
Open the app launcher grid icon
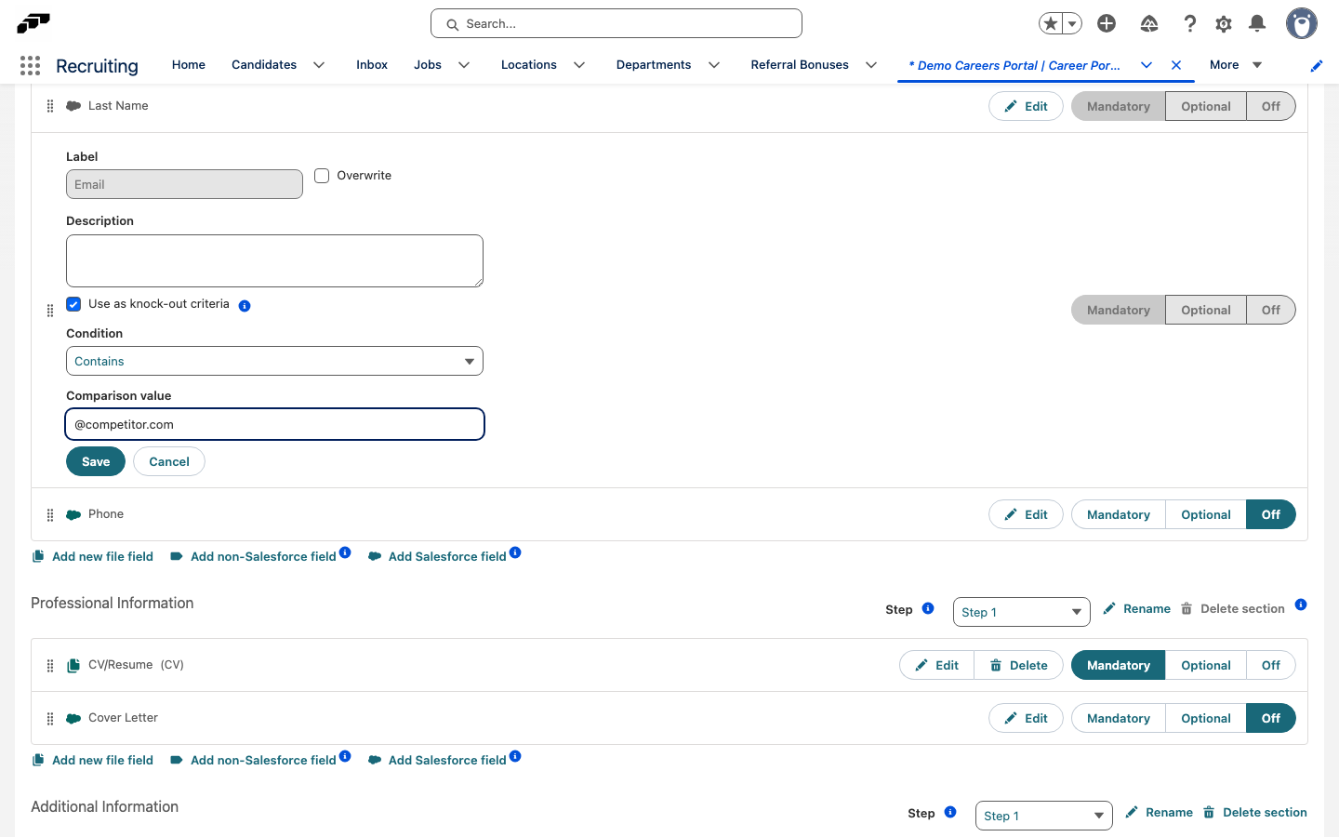tap(30, 65)
